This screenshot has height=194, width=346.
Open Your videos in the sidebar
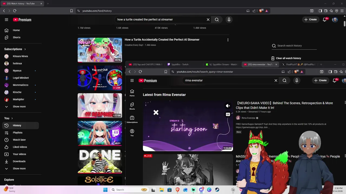point(19,154)
